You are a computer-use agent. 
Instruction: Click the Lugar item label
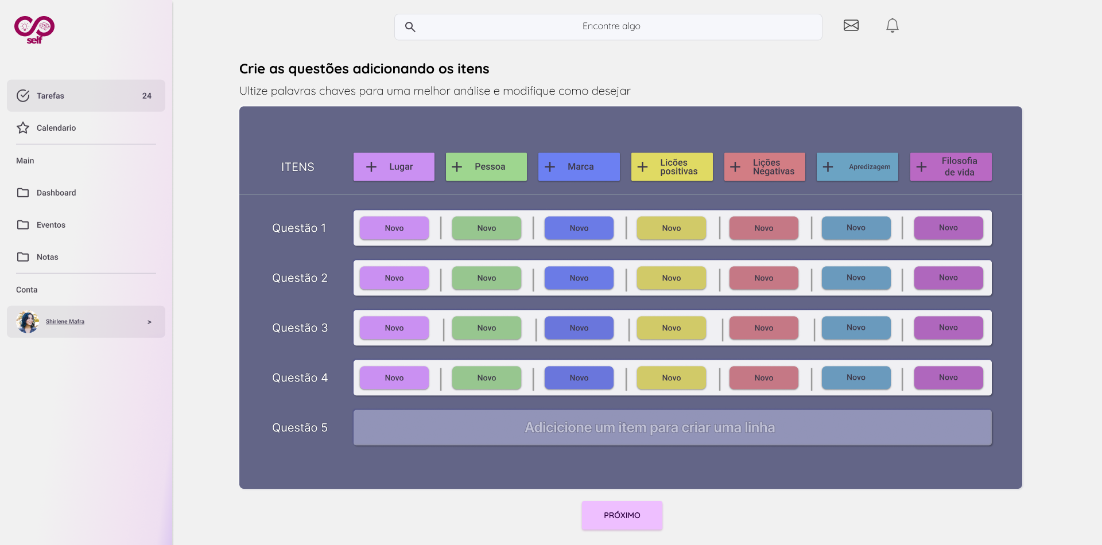point(401,167)
